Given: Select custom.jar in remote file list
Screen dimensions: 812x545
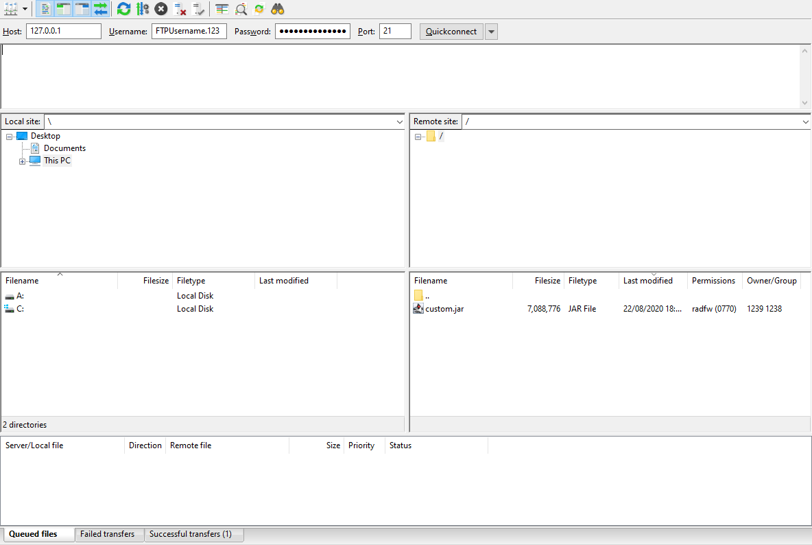Looking at the screenshot, I should pyautogui.click(x=444, y=309).
